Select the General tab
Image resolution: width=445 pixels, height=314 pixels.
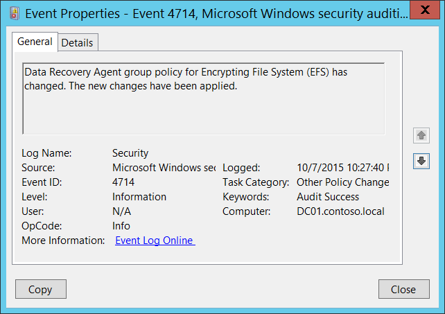pyautogui.click(x=35, y=42)
